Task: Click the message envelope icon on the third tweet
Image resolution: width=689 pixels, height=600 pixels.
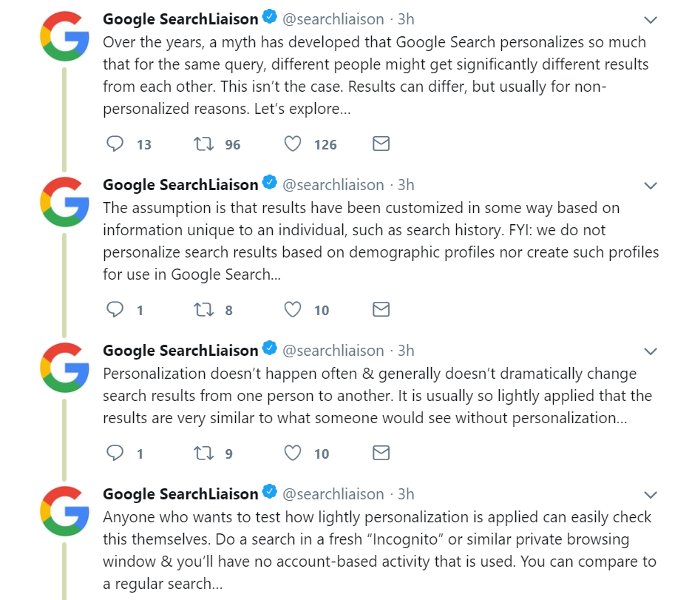Action: (381, 453)
